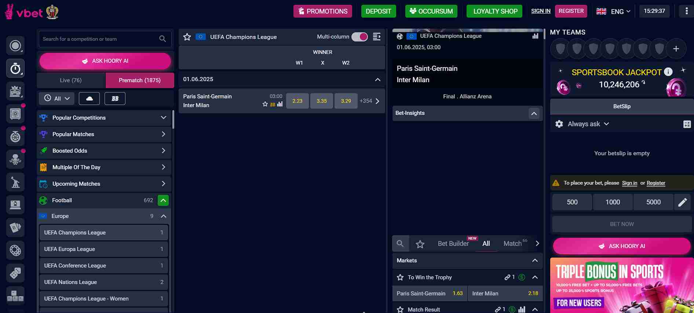Select the cloud filter button
This screenshot has width=694, height=313.
tap(89, 99)
